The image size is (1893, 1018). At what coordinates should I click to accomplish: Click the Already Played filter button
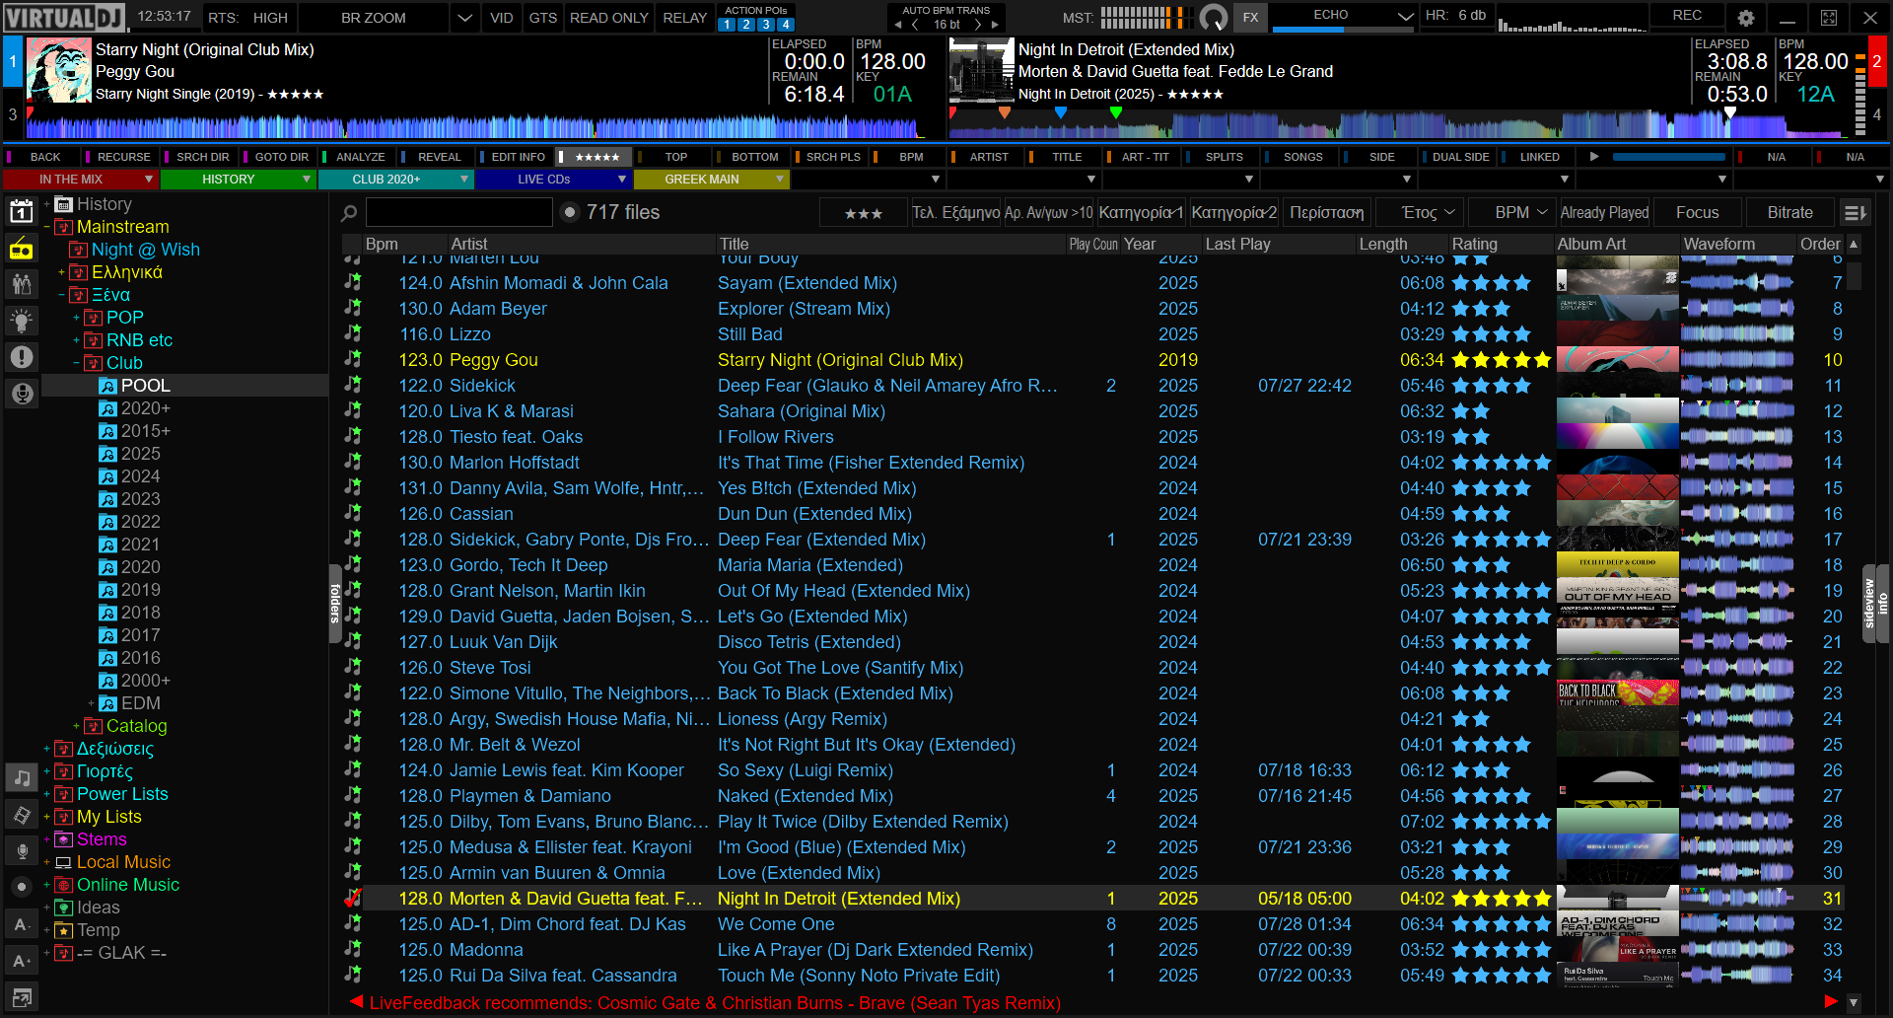click(x=1604, y=213)
